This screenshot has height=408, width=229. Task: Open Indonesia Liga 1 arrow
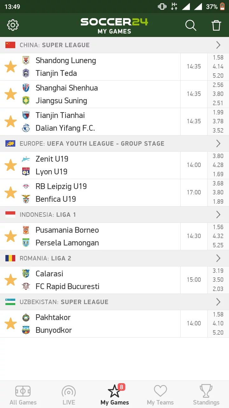tap(218, 215)
